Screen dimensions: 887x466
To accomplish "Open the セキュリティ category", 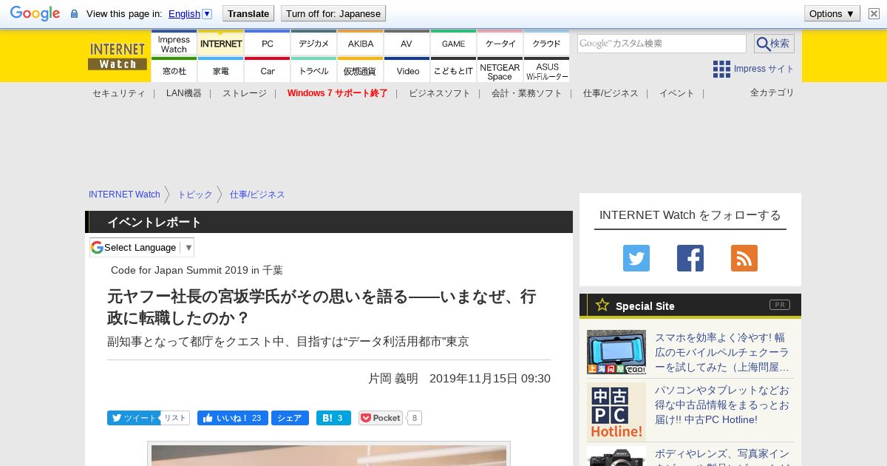I will tap(118, 93).
